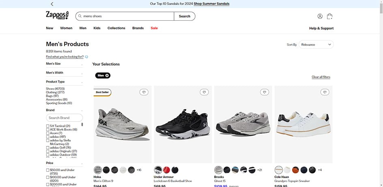Open the New menu
This screenshot has height=187, width=383.
[x=49, y=28]
